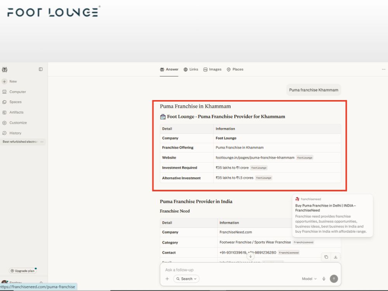The image size is (388, 291).
Task: Click the 'Puma franchise Khammam' query bubble
Action: click(314, 90)
